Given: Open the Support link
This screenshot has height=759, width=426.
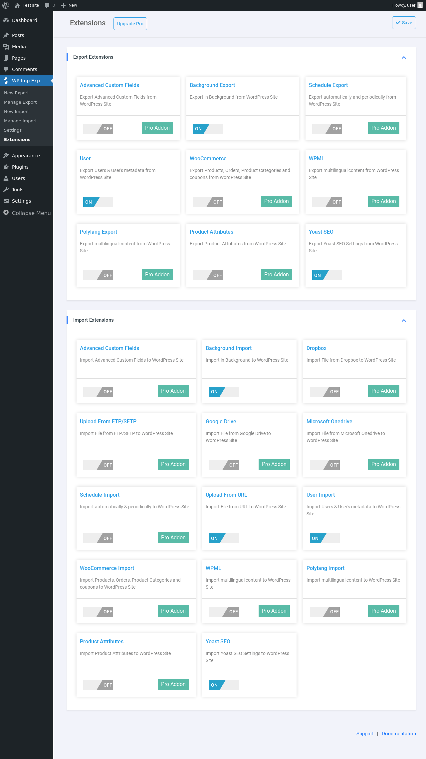Looking at the screenshot, I should [365, 734].
